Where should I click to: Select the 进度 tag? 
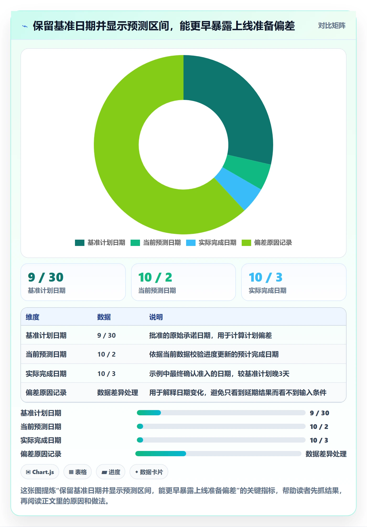pos(111,472)
